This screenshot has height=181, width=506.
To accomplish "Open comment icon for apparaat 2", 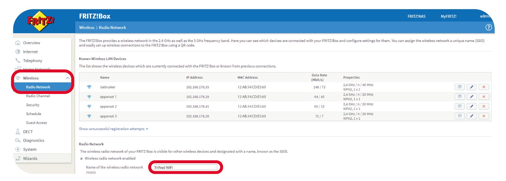I will pyautogui.click(x=460, y=106).
